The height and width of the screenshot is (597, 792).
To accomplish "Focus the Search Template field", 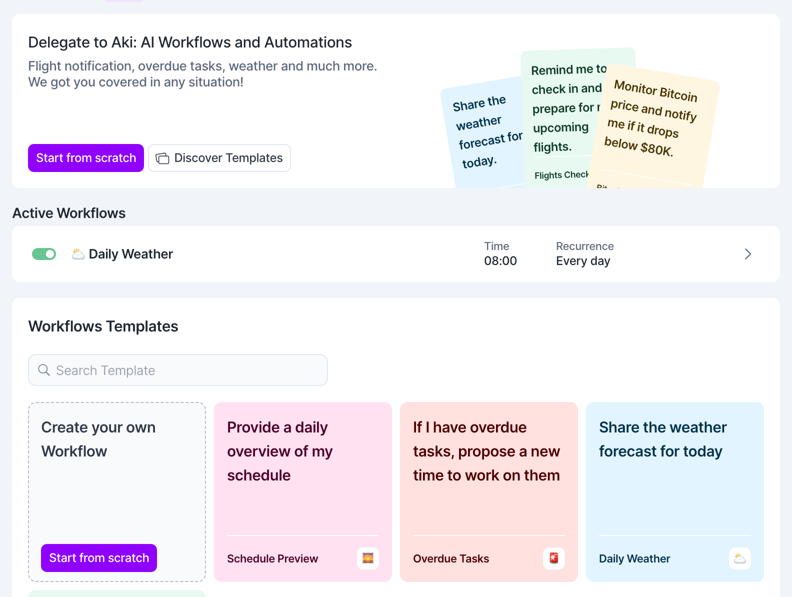I will (185, 370).
